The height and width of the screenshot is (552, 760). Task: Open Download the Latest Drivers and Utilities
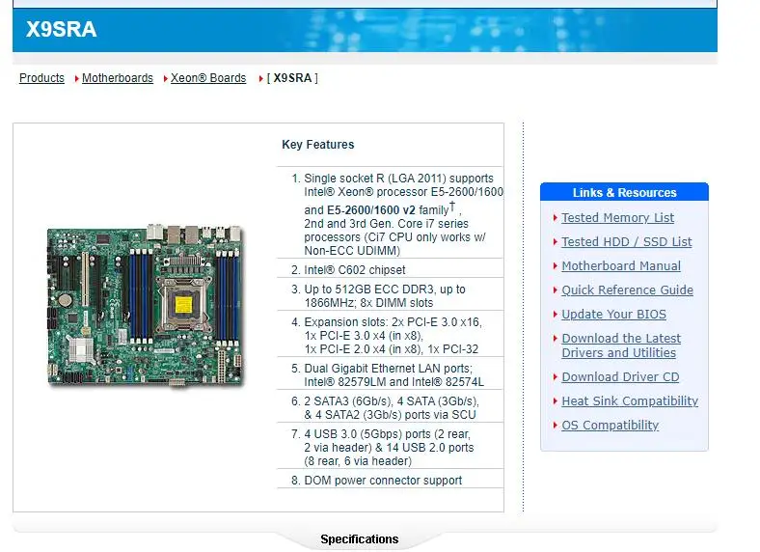coord(621,345)
